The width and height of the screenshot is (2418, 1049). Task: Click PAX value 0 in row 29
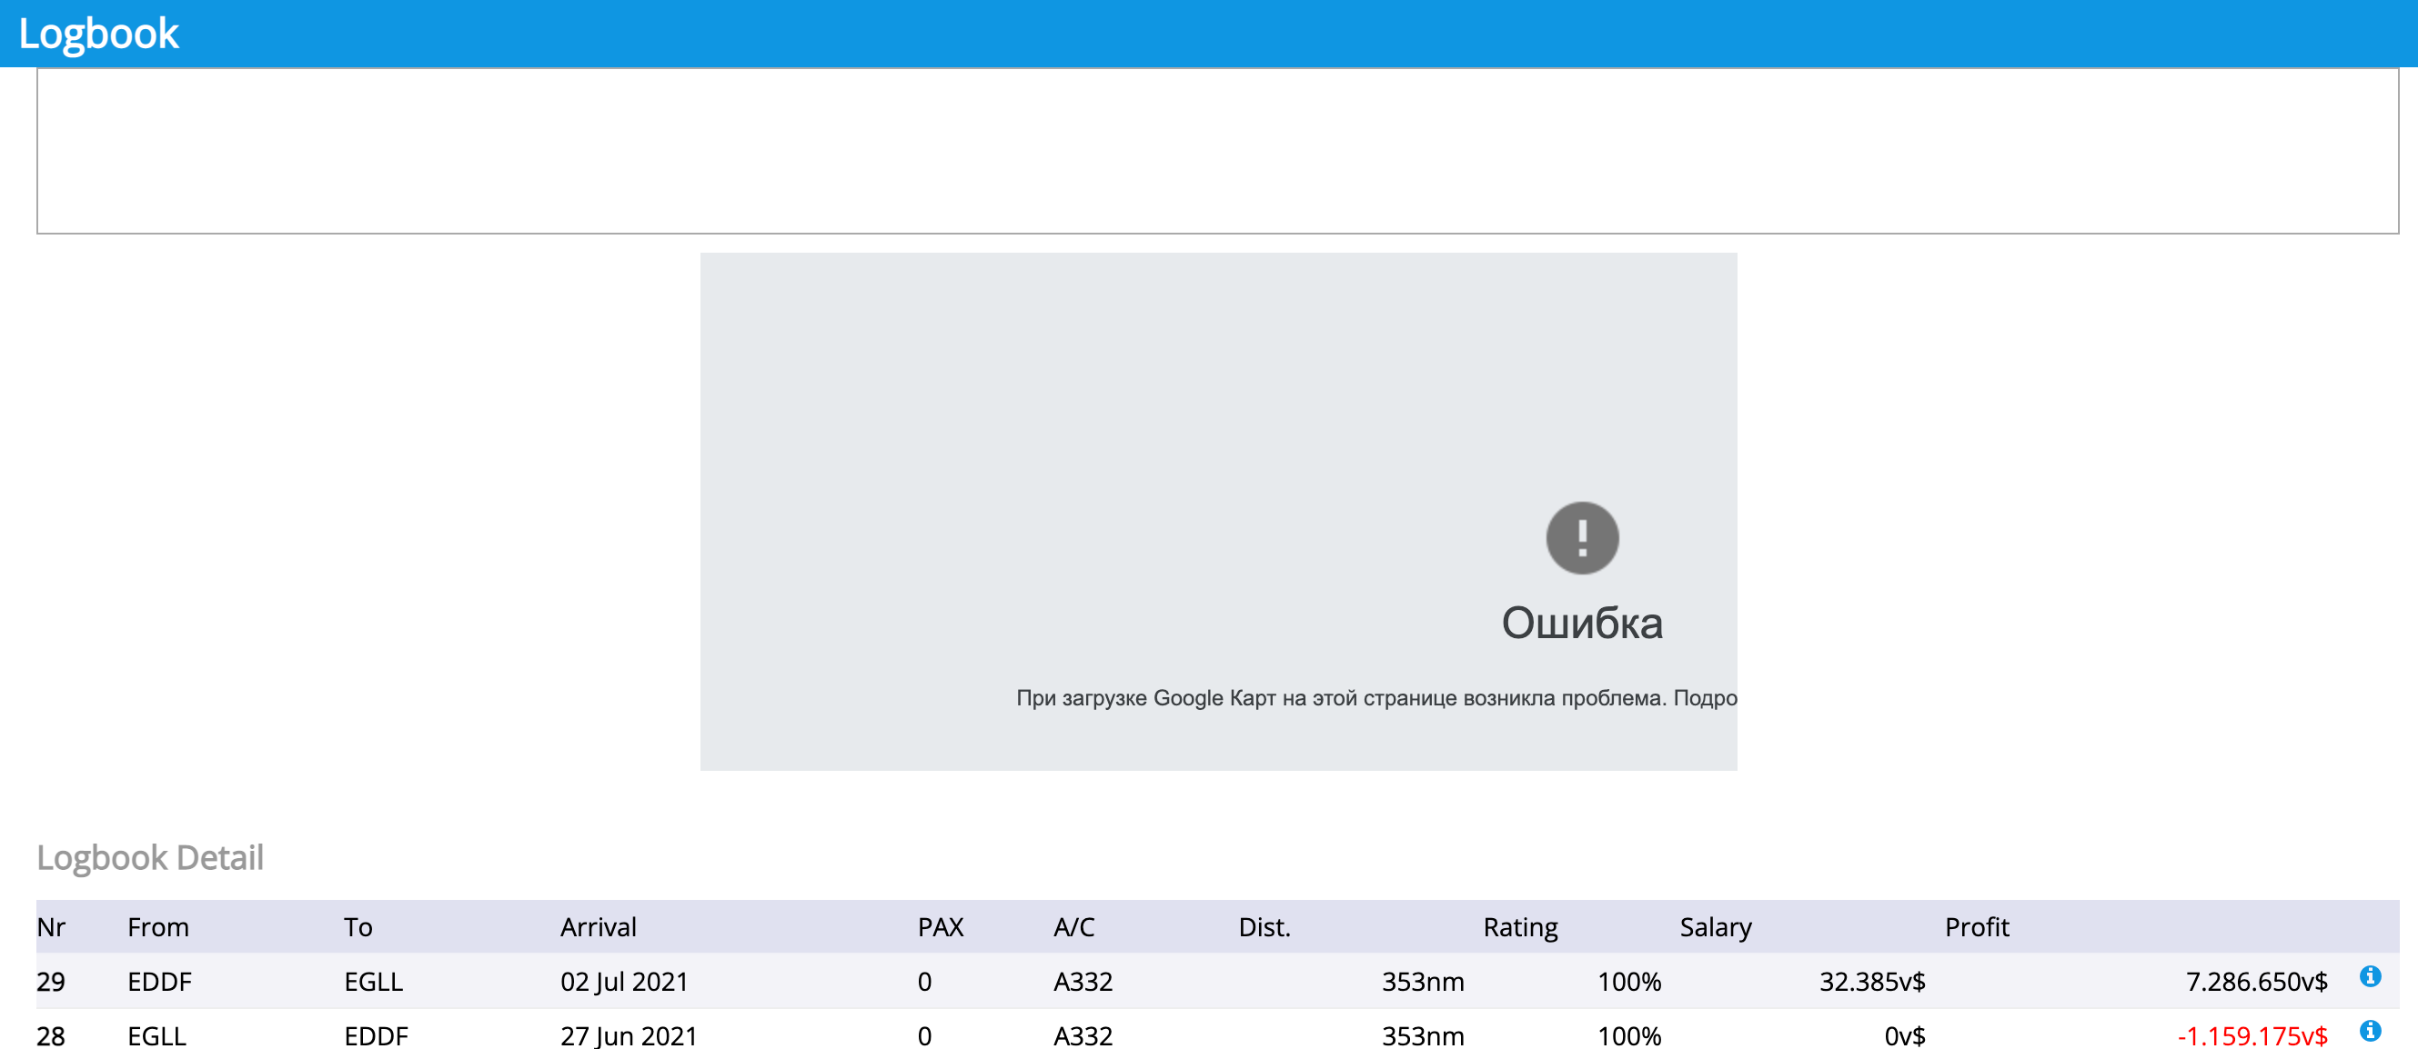pyautogui.click(x=924, y=982)
